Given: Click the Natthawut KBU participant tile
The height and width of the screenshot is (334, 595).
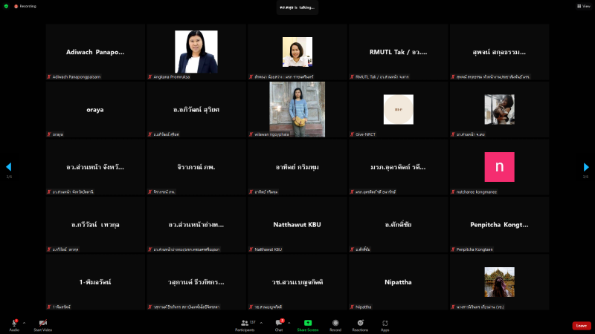Looking at the screenshot, I should 297,224.
